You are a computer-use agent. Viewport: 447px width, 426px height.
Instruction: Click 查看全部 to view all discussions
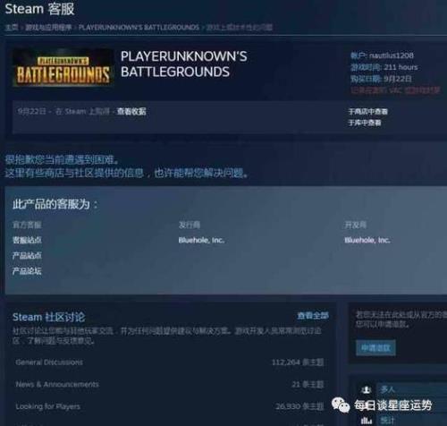[313, 316]
